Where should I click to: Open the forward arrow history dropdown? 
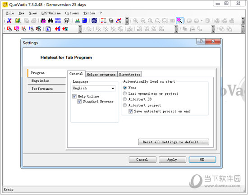[x=202, y=21]
